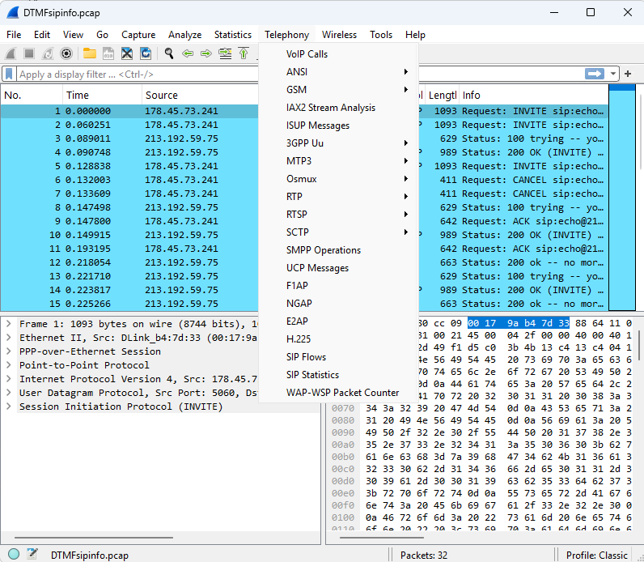
Task: Choose SIP Flows menu entry
Action: pyautogui.click(x=306, y=357)
